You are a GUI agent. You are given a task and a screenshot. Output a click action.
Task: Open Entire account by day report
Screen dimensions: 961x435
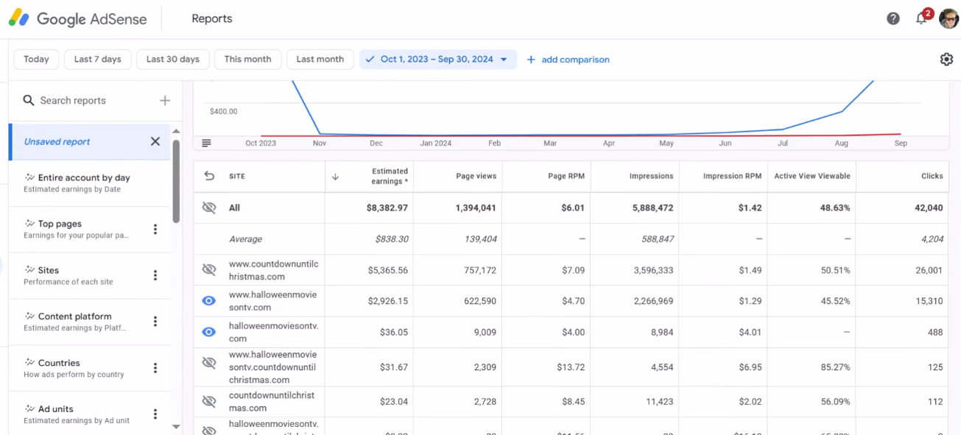coord(90,183)
